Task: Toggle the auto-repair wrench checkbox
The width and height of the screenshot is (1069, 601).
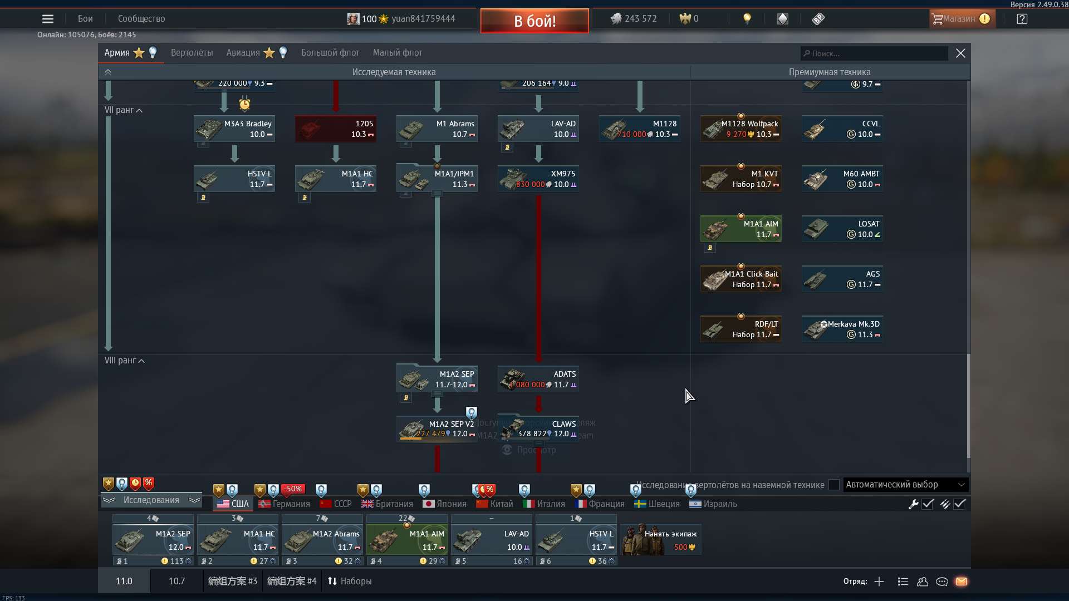Action: pos(928,504)
